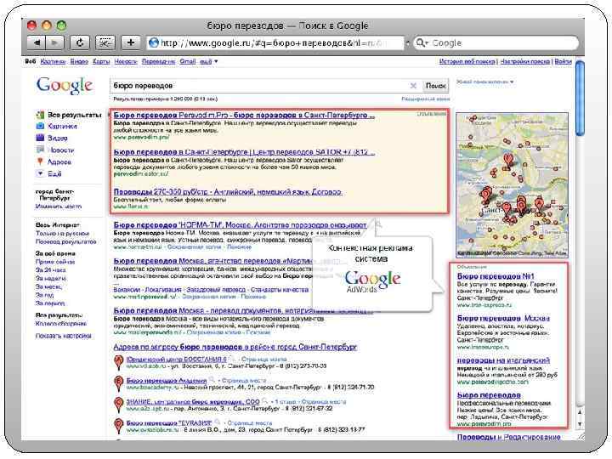This screenshot has width=612, height=459.
Task: Click the Все результаты sidebar icon
Action: coord(40,115)
